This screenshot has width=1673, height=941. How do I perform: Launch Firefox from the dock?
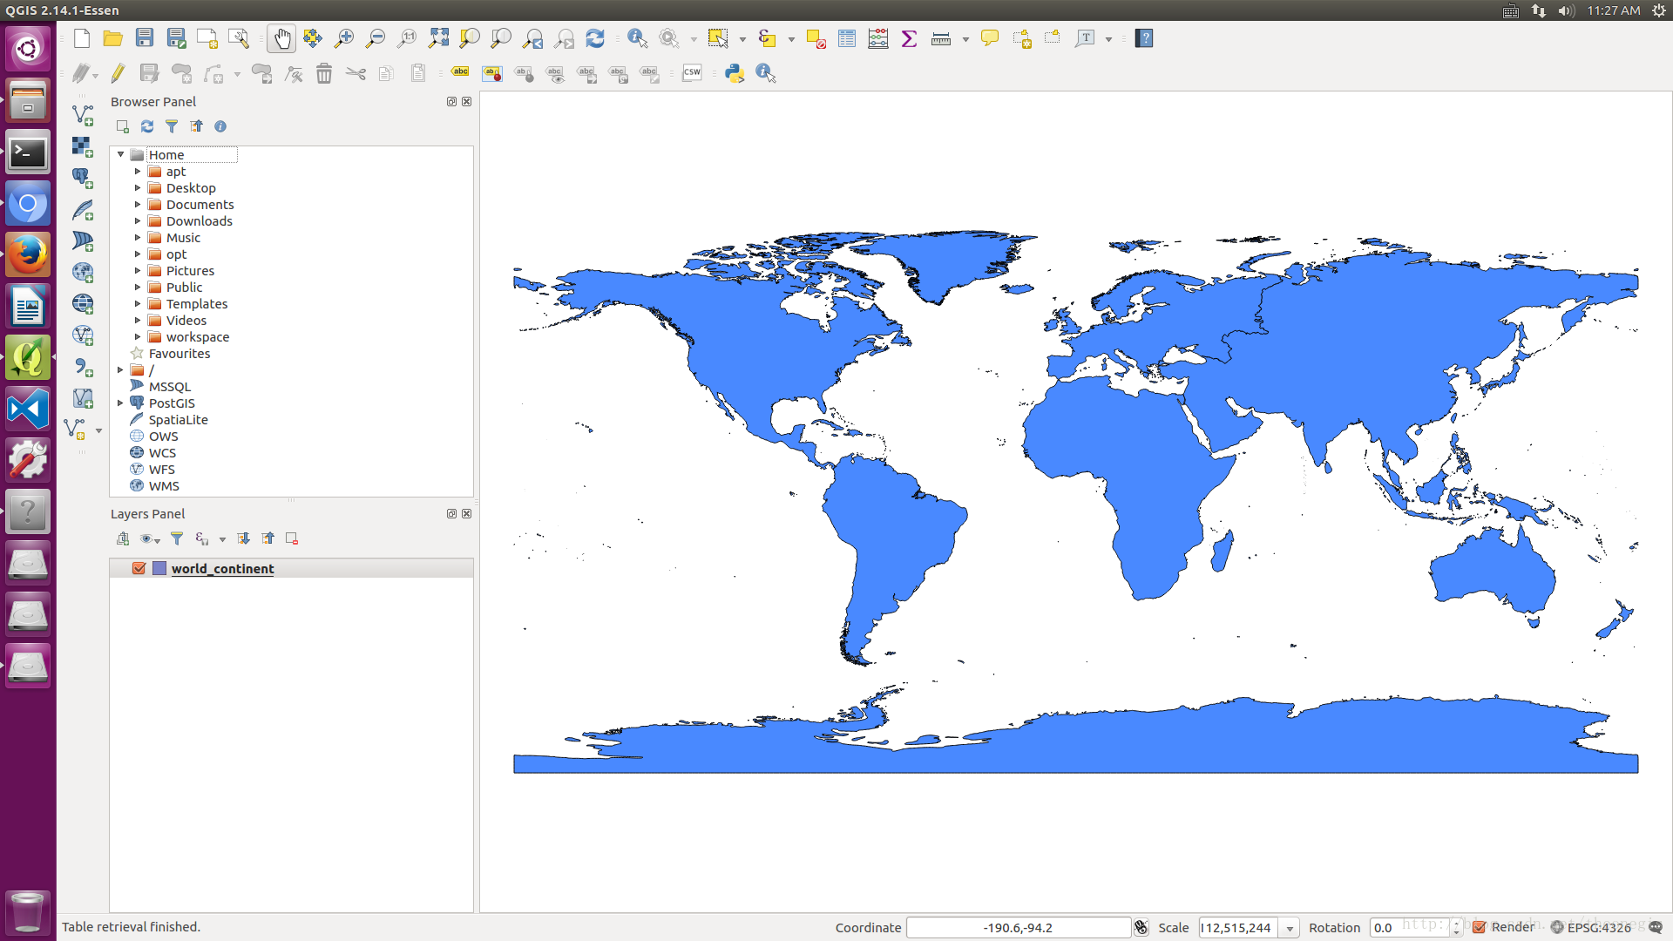coord(28,254)
